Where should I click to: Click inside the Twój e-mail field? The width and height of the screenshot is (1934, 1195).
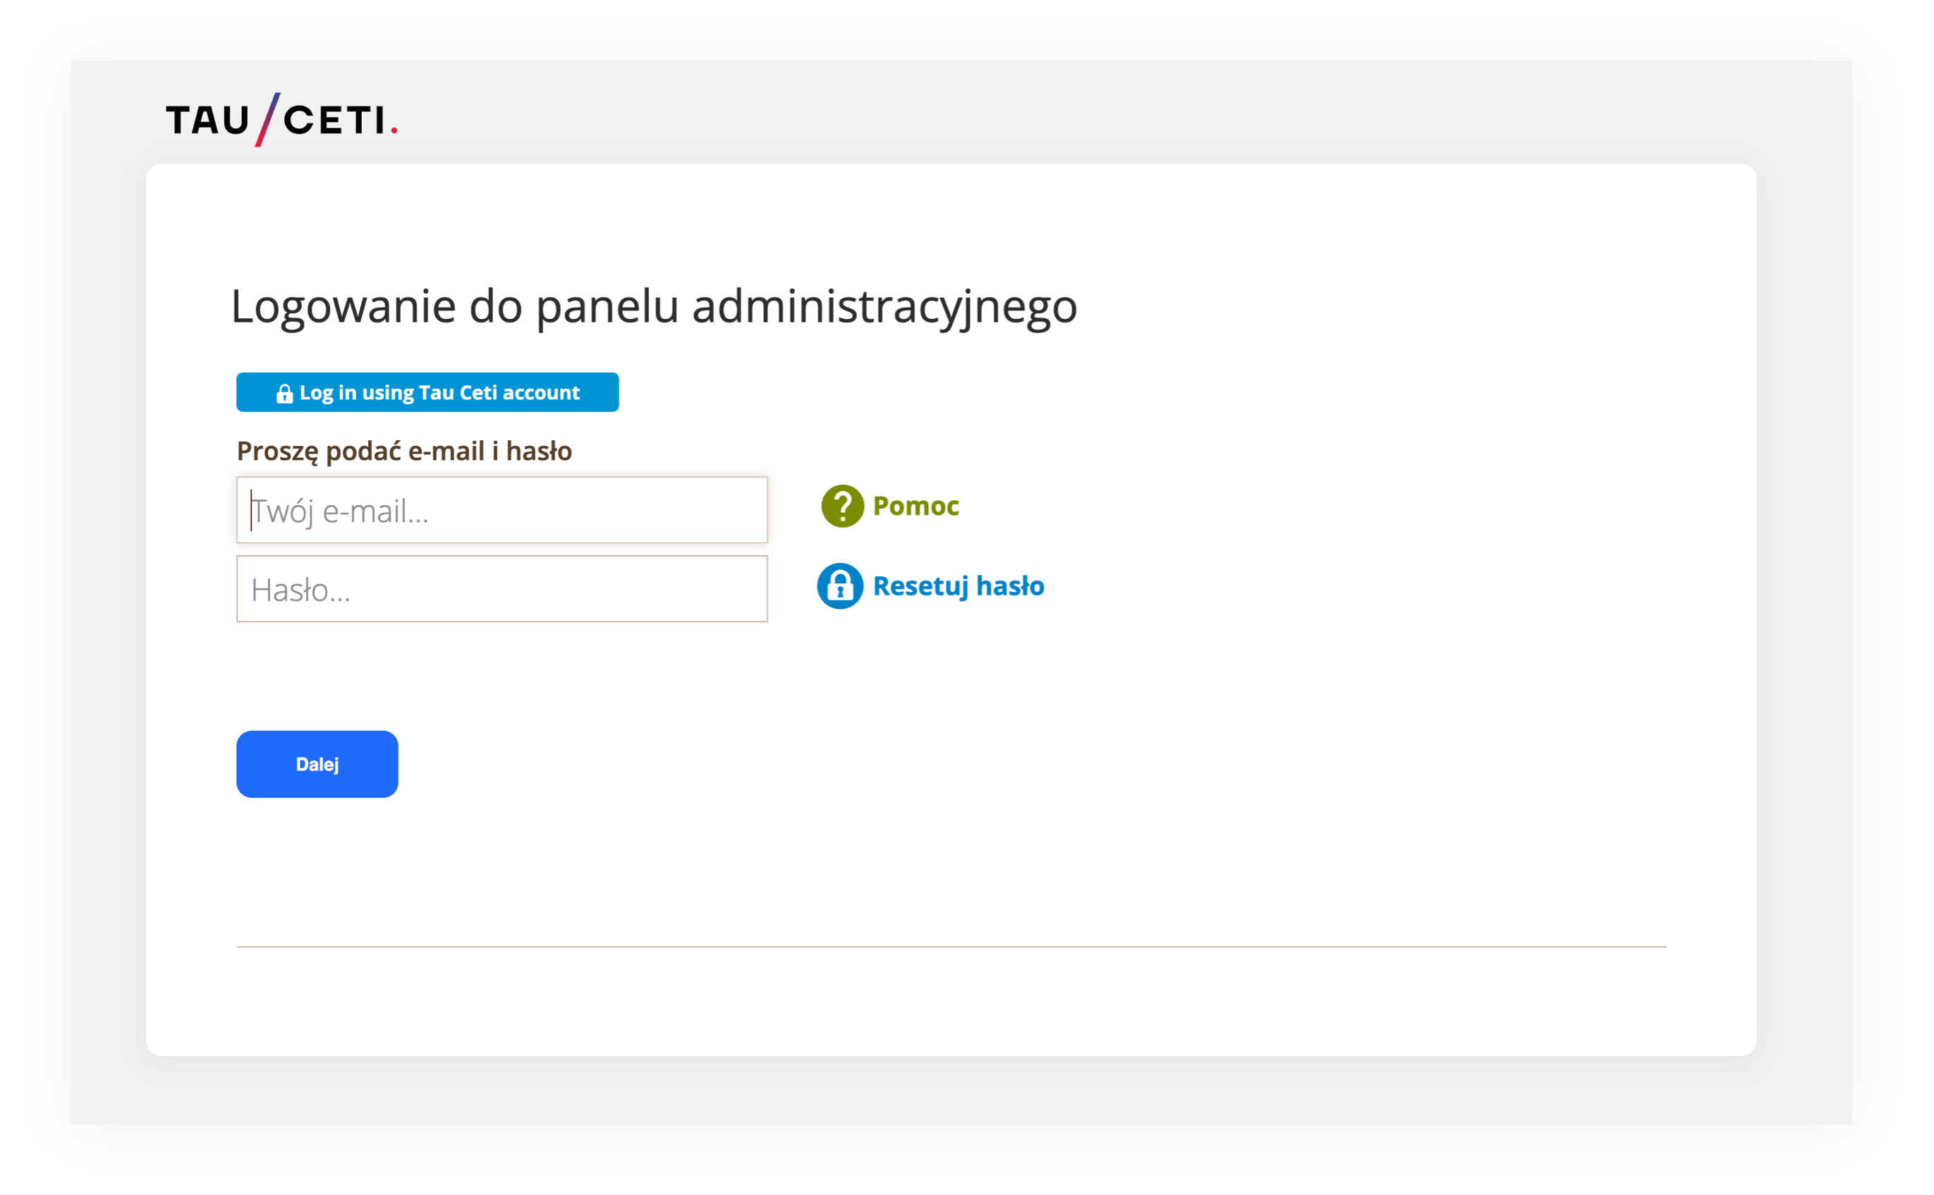pos(501,511)
